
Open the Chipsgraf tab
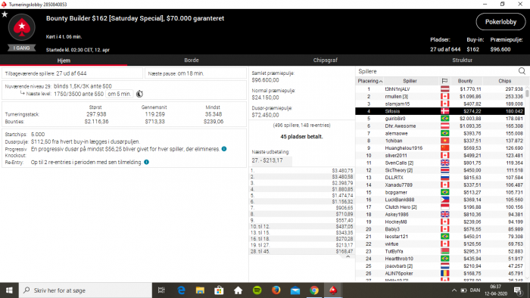(x=325, y=60)
